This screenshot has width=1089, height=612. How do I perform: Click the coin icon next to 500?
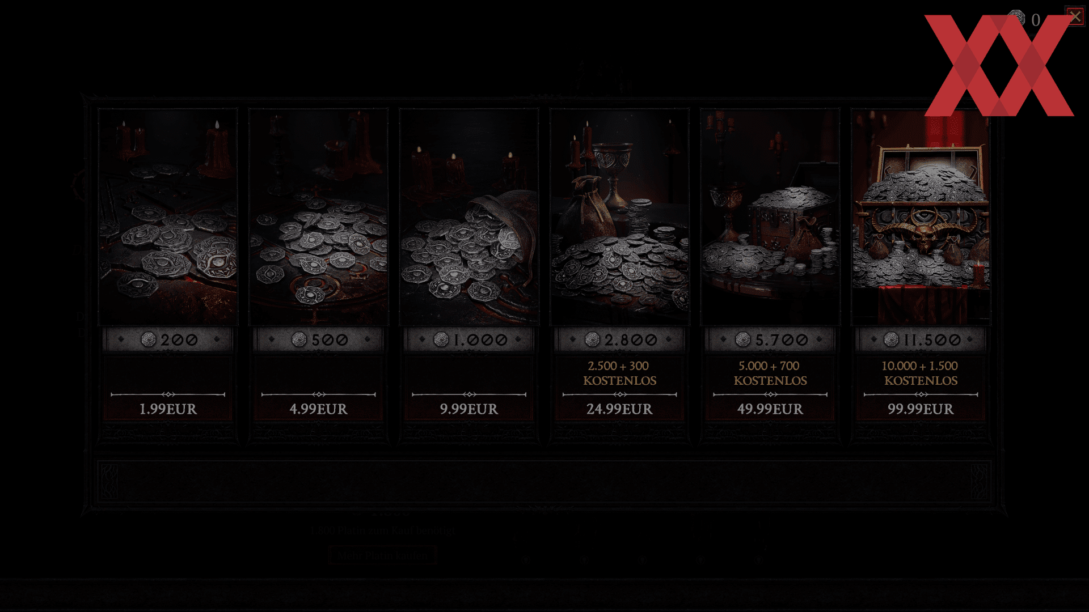click(299, 339)
